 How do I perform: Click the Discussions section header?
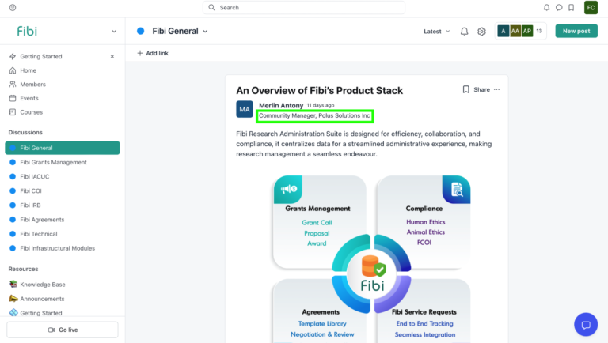tap(25, 133)
